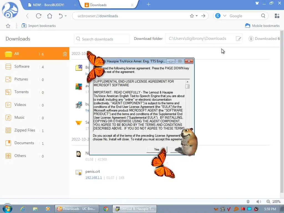Select the Music category
Viewport: 284px width, 213px height.
35,117
